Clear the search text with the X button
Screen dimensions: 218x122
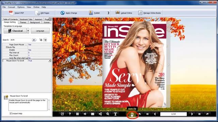click(34, 40)
